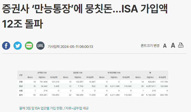The height and width of the screenshot is (112, 191).
Task: Decrease font size with the smaller A
Action: [165, 46]
